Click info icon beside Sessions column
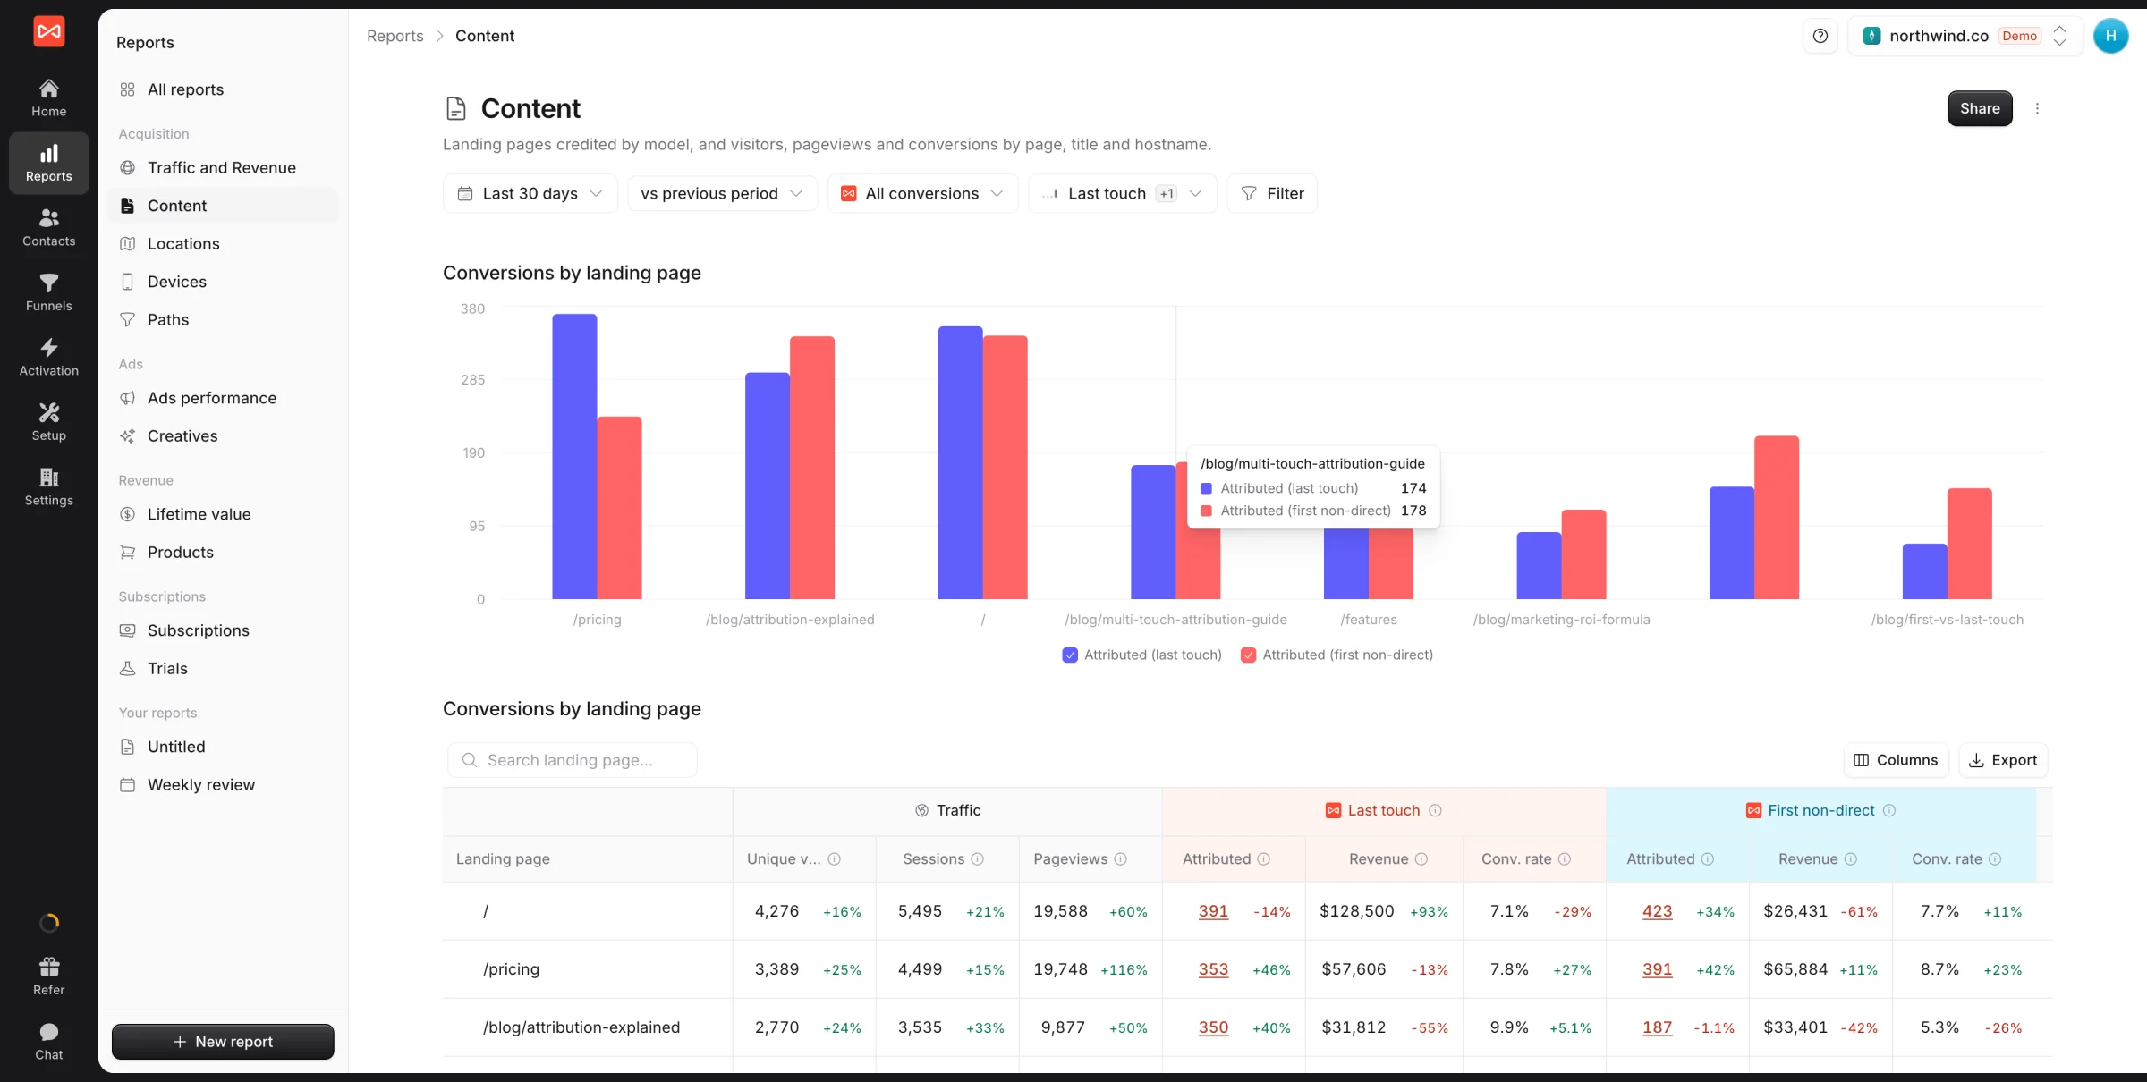Viewport: 2147px width, 1082px height. click(x=977, y=858)
